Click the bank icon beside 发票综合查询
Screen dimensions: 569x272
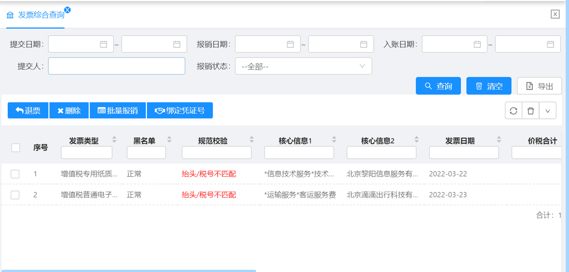tap(10, 15)
